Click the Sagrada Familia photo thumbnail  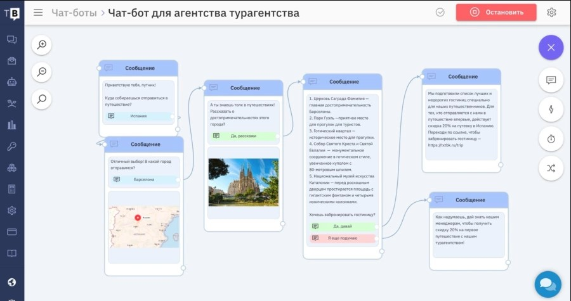tap(243, 182)
